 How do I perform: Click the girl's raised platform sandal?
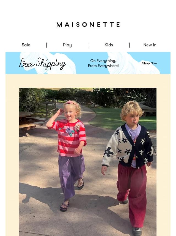[x=80, y=184]
